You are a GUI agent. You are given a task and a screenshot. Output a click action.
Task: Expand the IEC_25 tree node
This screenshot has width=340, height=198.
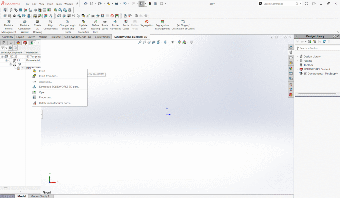2,57
